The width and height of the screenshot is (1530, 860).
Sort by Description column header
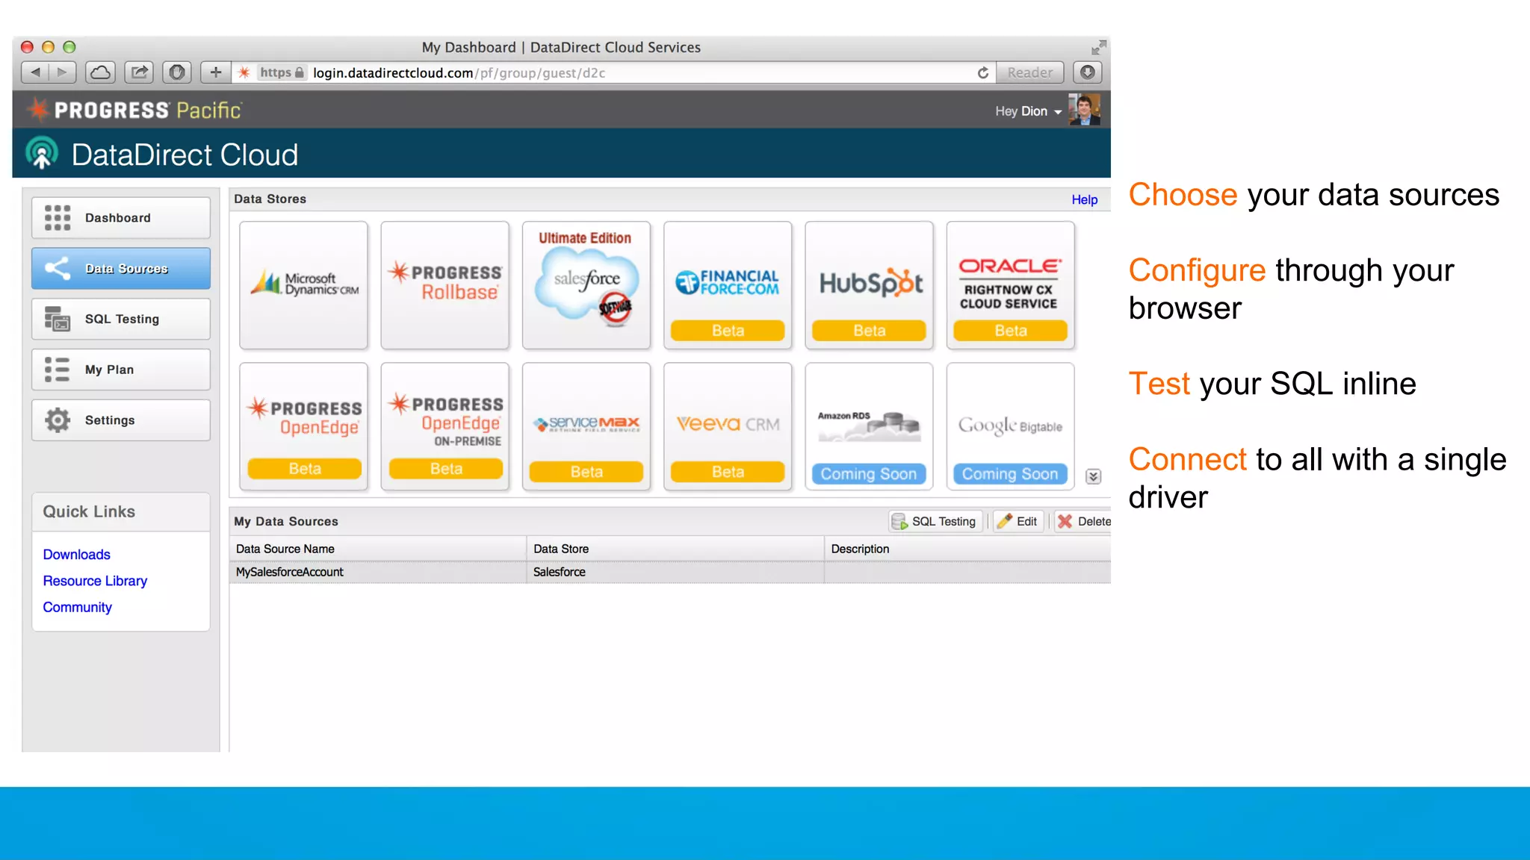[x=967, y=549]
